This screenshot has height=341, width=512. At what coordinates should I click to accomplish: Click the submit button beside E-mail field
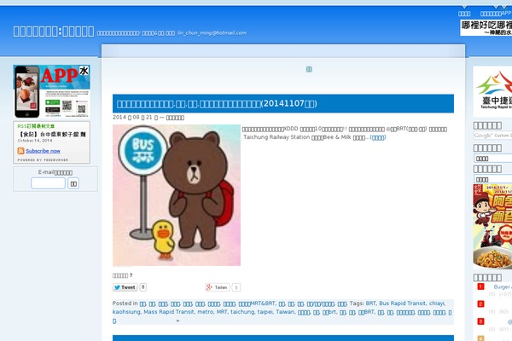[73, 184]
